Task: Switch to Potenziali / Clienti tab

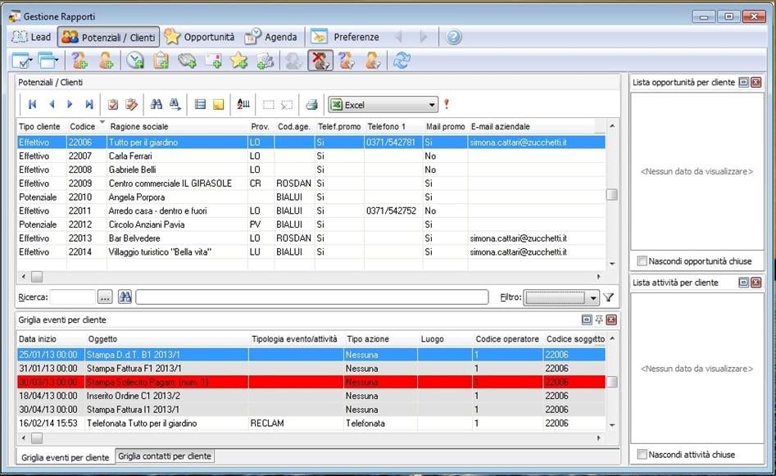Action: pyautogui.click(x=108, y=37)
